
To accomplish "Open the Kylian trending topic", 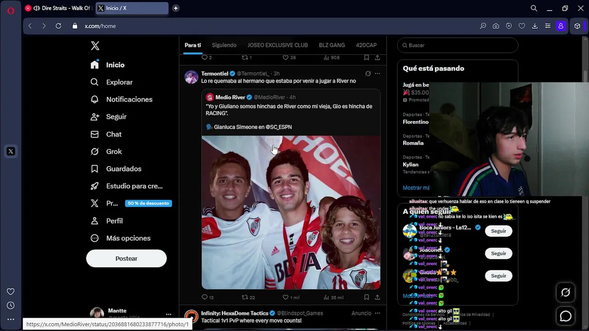I will coord(410,165).
